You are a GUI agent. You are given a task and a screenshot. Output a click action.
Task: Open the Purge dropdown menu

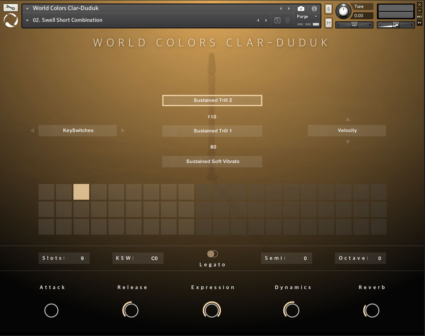pos(307,17)
